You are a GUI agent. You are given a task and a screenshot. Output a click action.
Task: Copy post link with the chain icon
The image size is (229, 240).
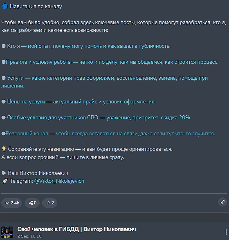coord(222,202)
